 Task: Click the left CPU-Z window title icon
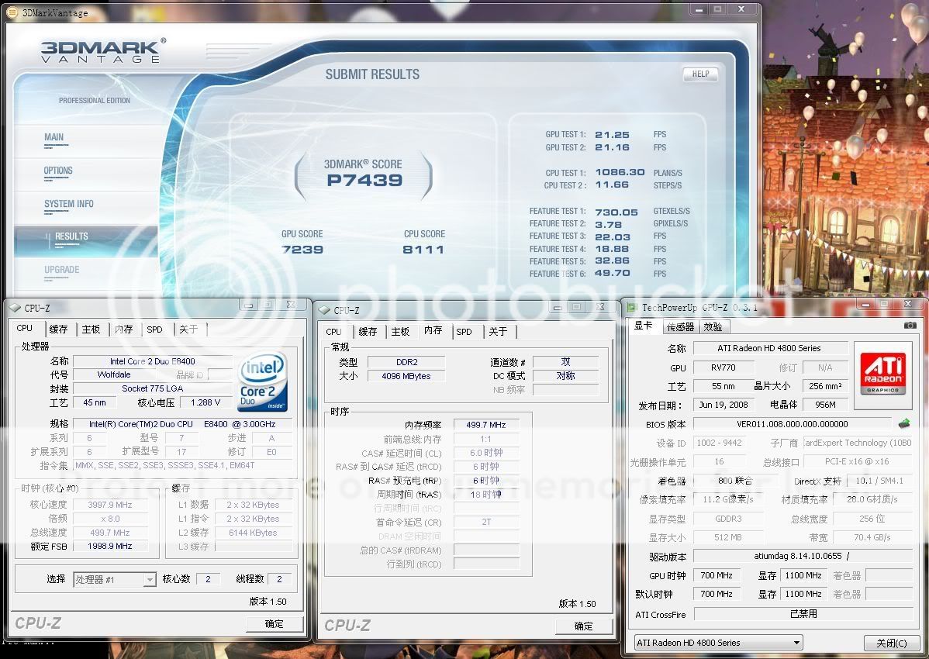(x=15, y=309)
